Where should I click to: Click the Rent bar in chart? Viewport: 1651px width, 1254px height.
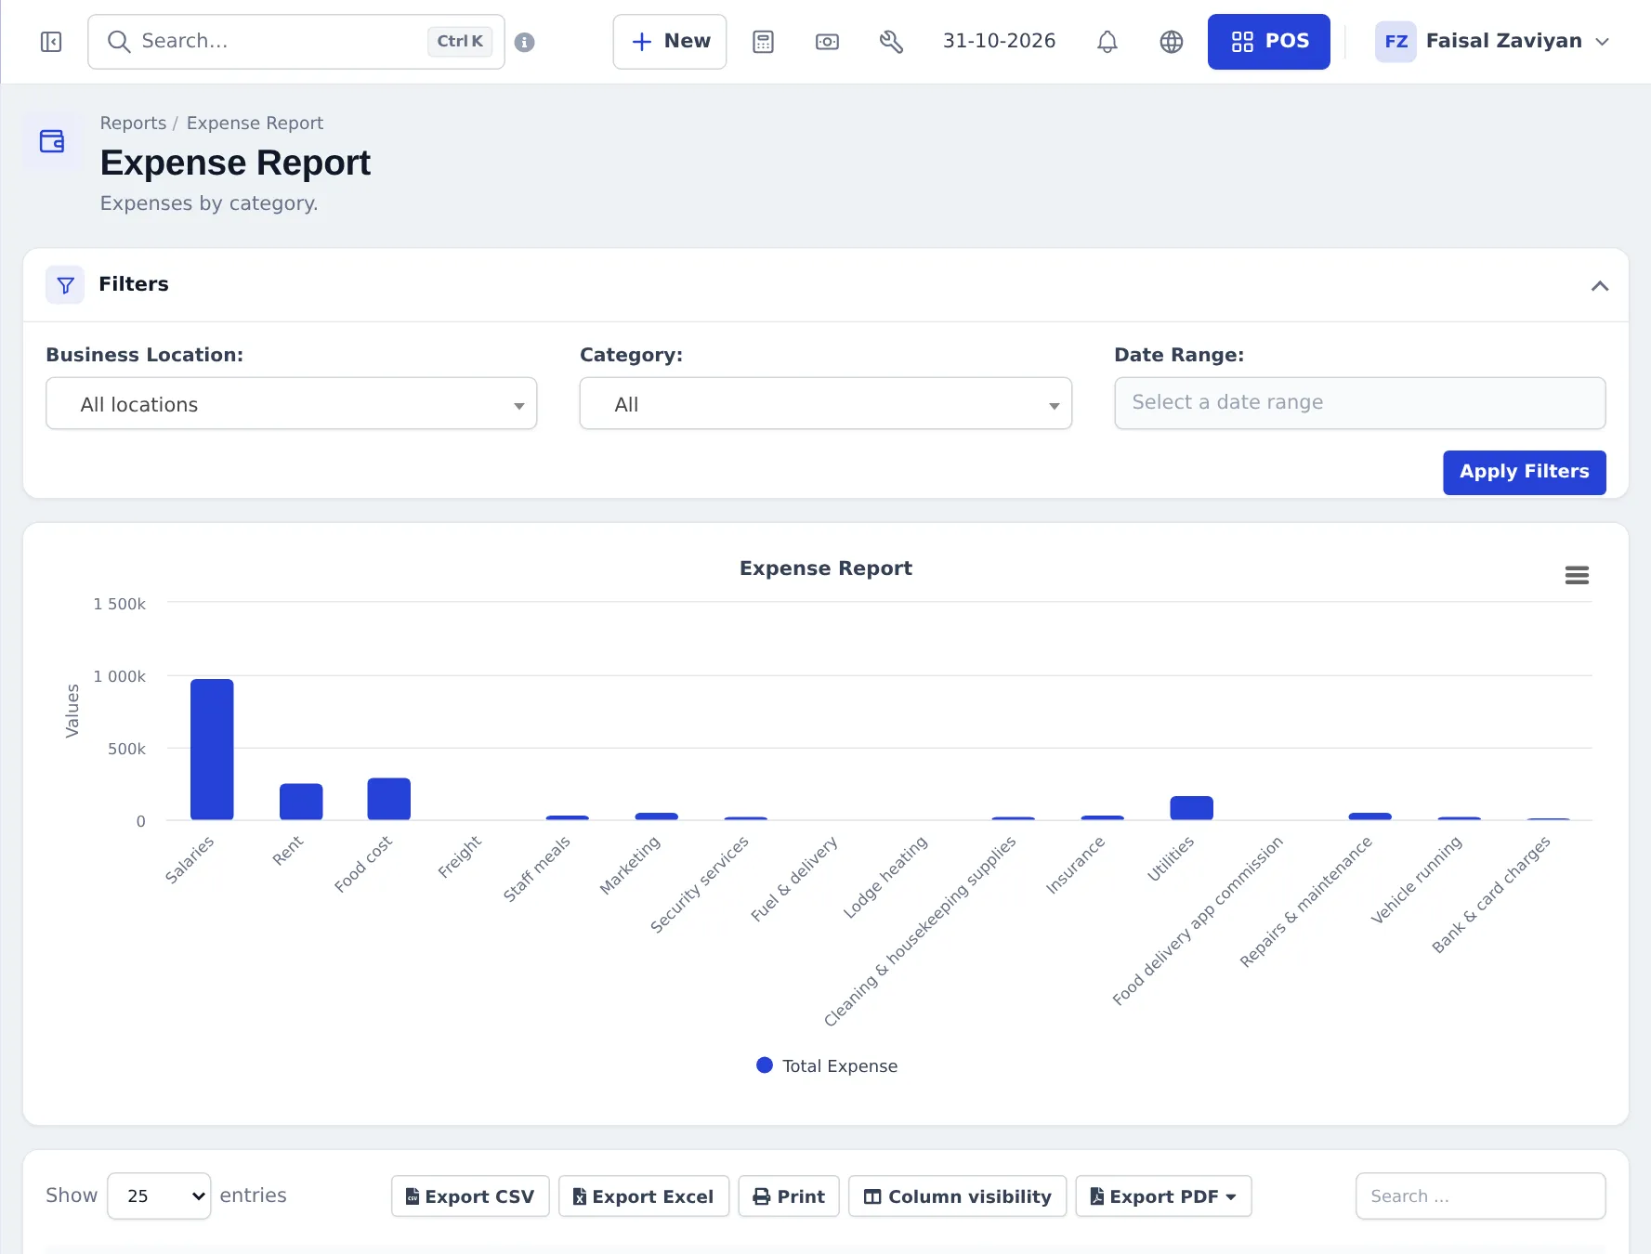click(x=301, y=802)
